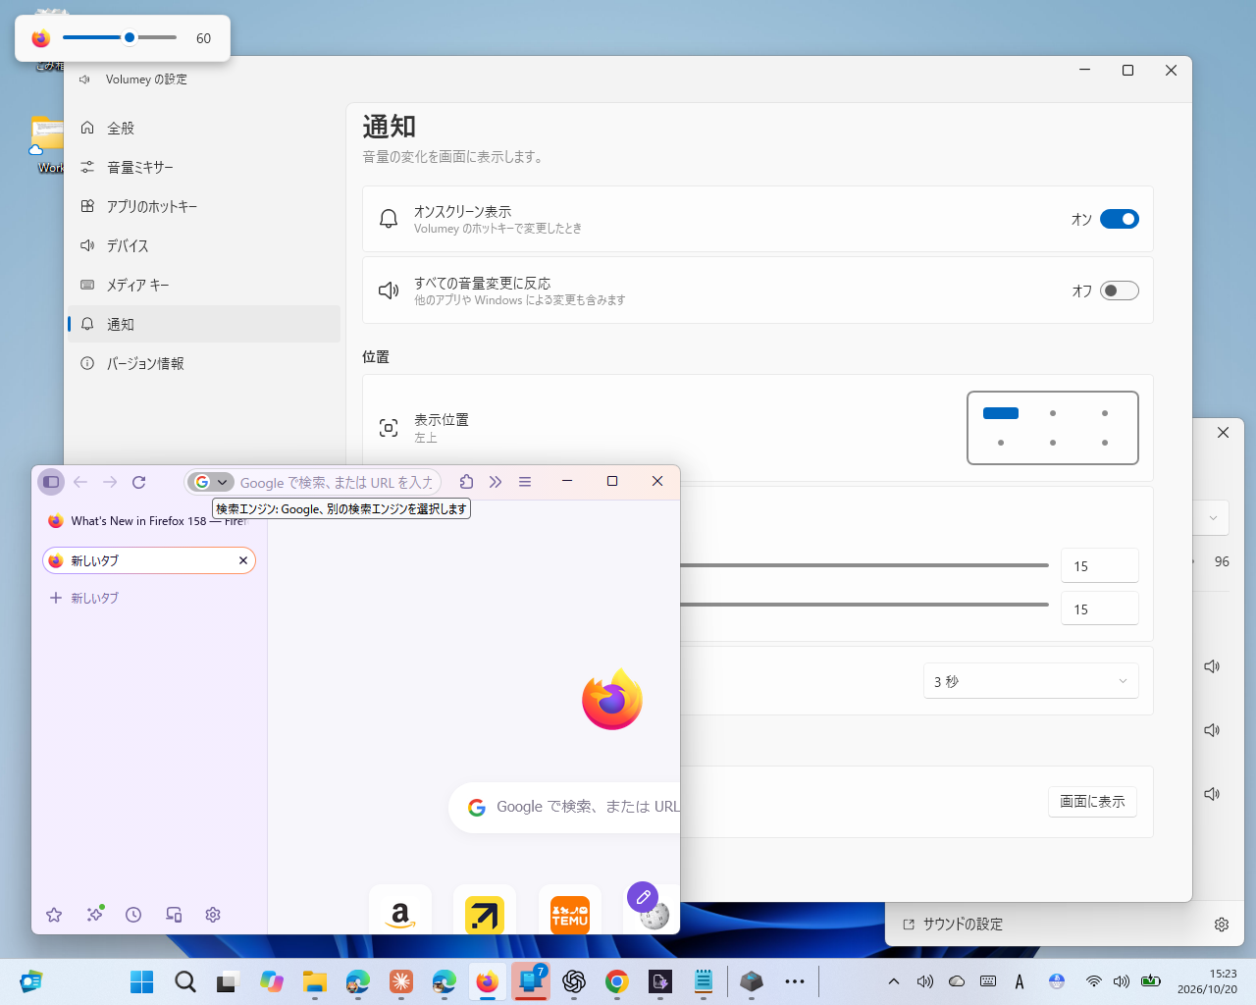Image resolution: width=1256 pixels, height=1005 pixels.
Task: Open バージョン情報 in Volumey sidebar
Action: coord(204,363)
